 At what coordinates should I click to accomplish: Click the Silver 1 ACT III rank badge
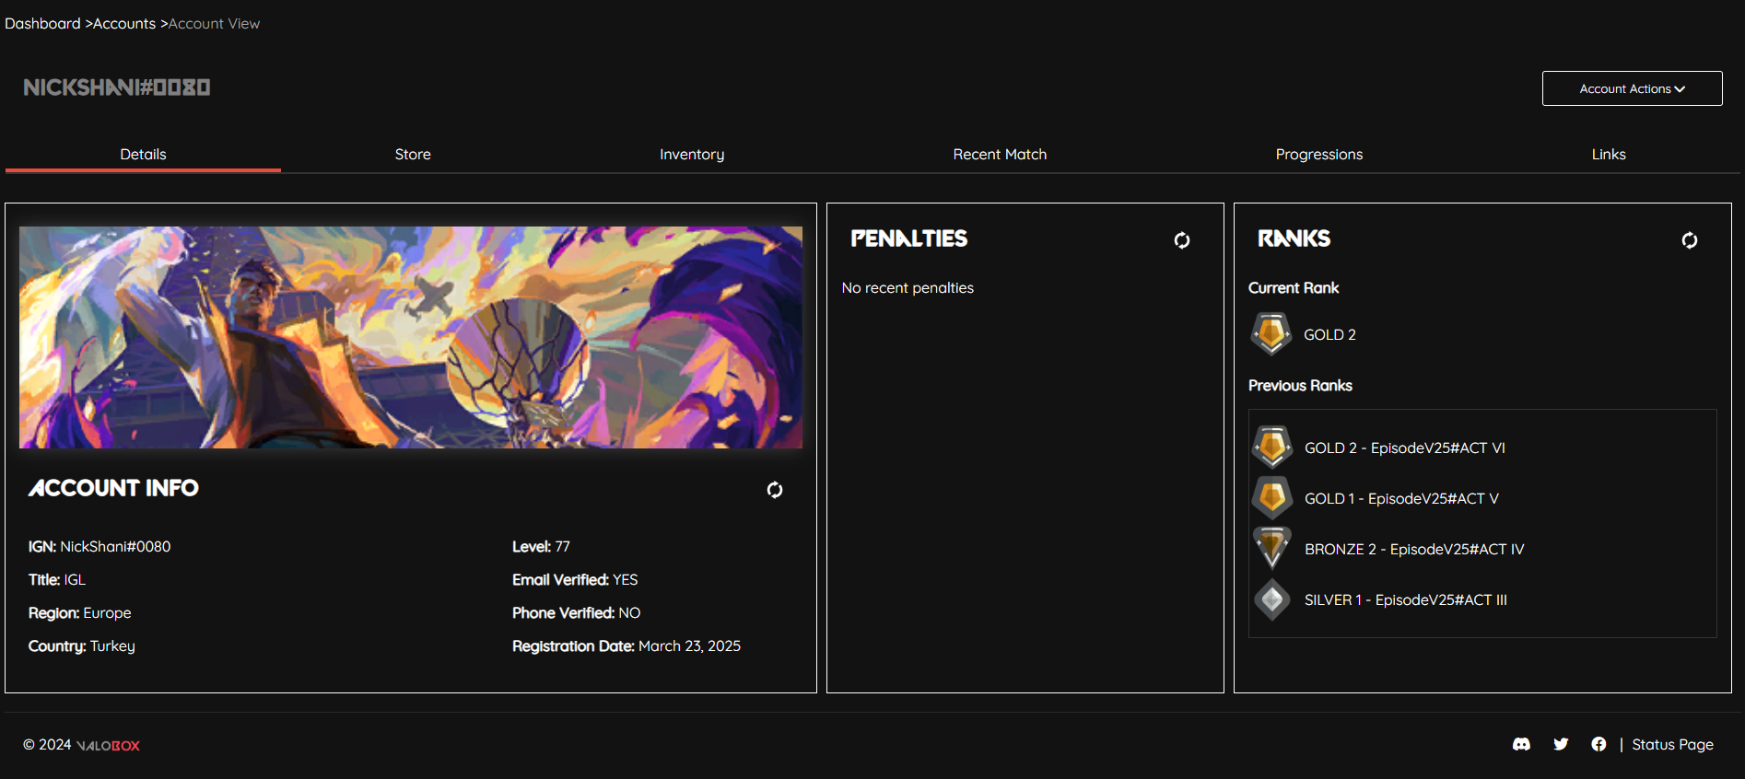pyautogui.click(x=1272, y=599)
